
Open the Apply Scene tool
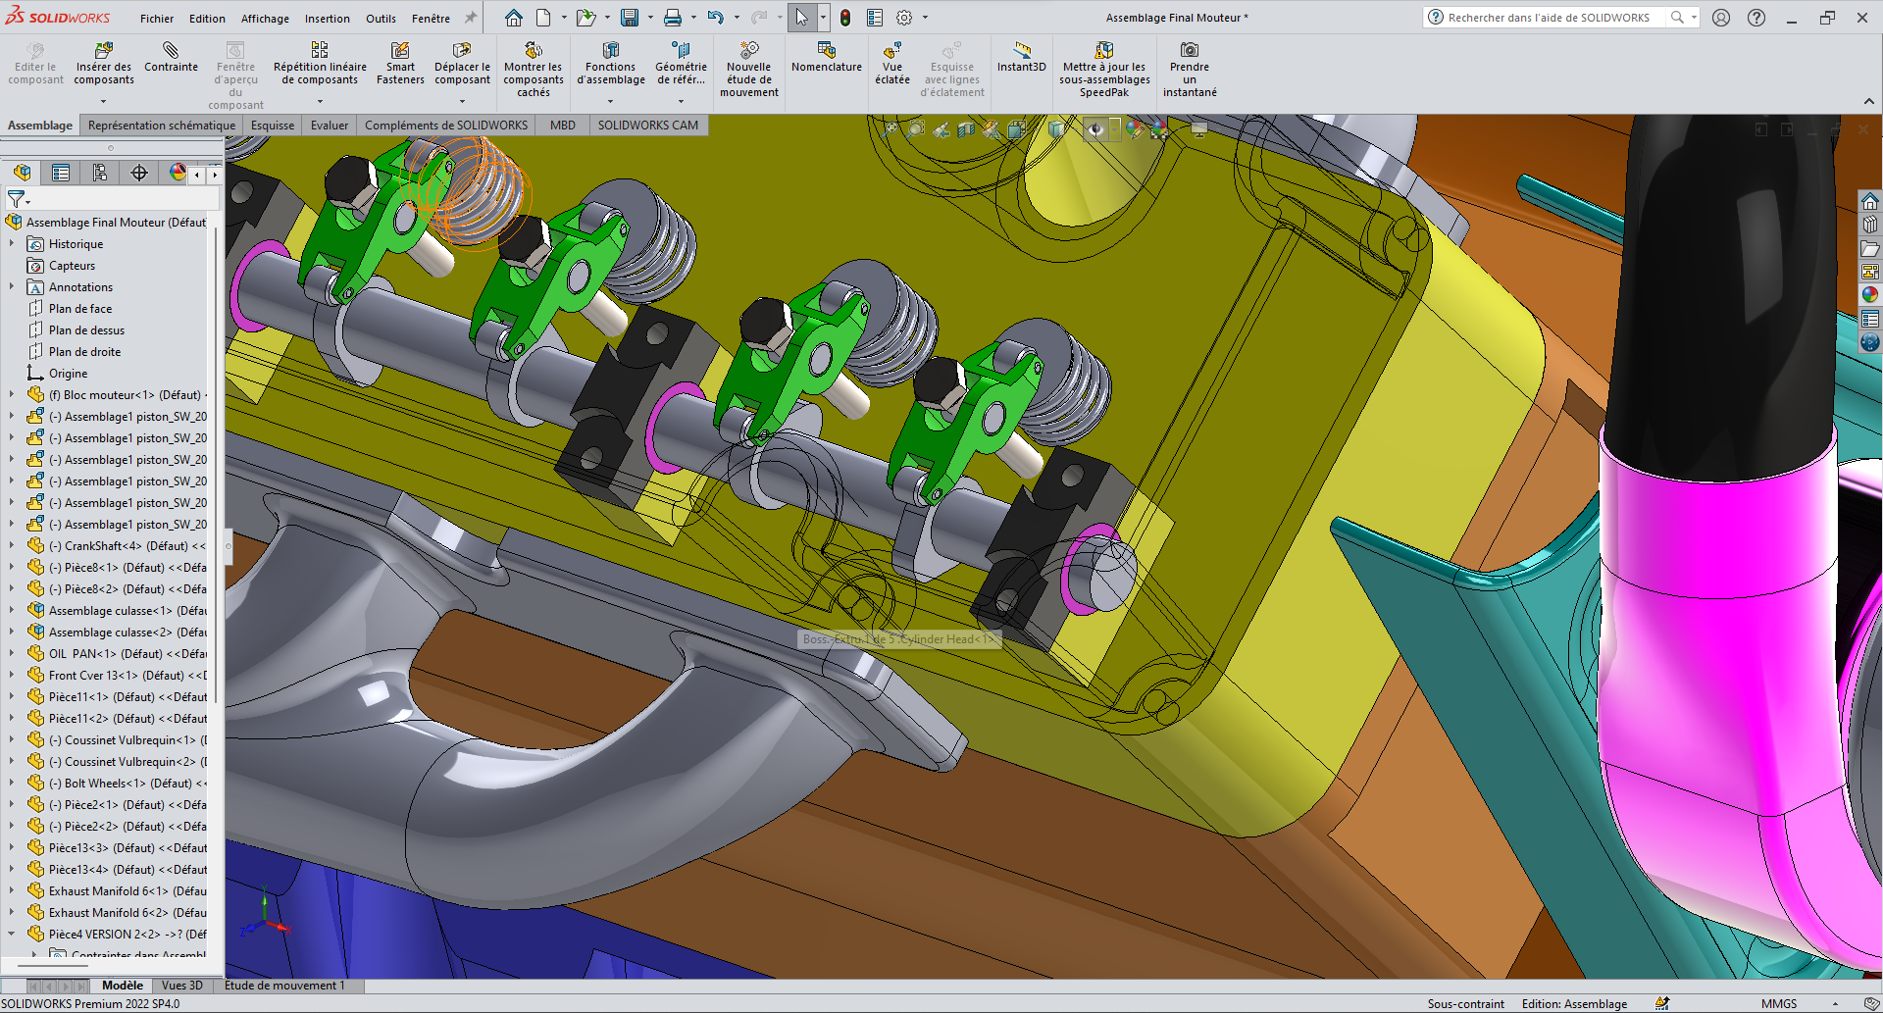coord(1160,129)
